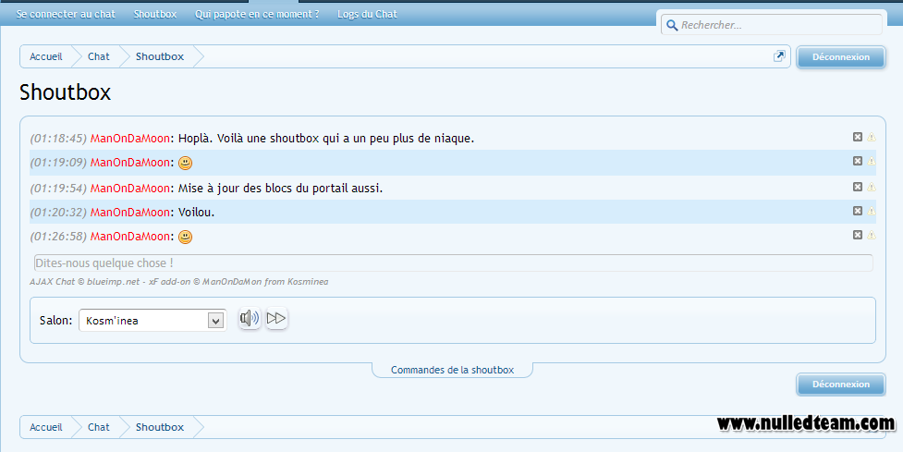Go to Accueil in bottom breadcrumb
This screenshot has width=903, height=452.
[46, 427]
